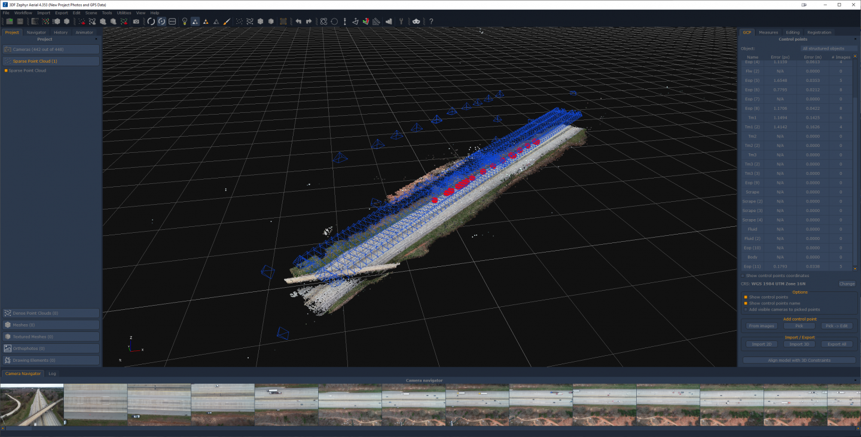
Task: Toggle Show control points name checkbox
Action: coord(746,303)
